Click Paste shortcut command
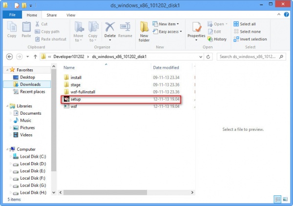This screenshot has width=293, height=206. 51,39
